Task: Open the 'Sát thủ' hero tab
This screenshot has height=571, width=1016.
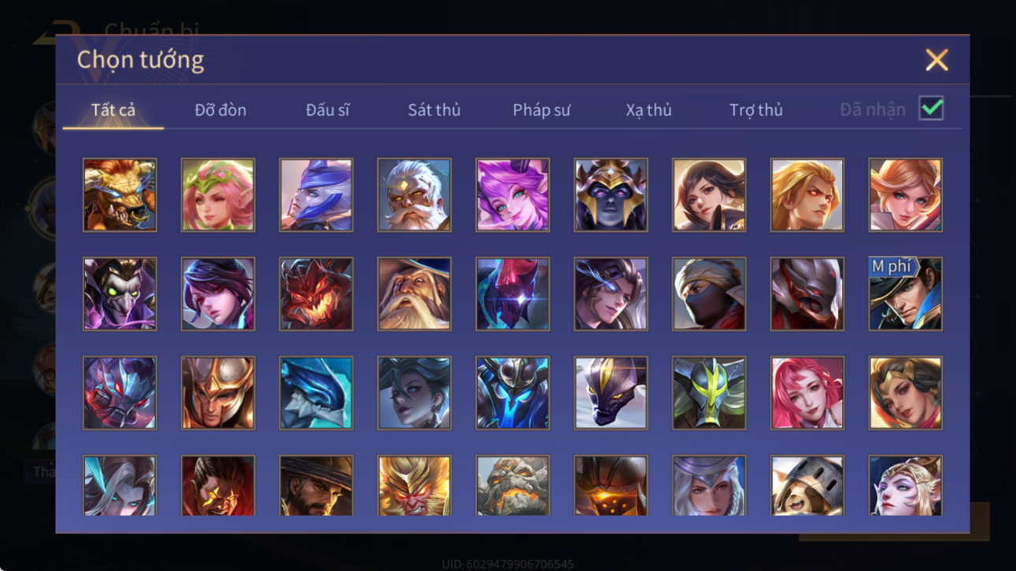Action: click(434, 110)
